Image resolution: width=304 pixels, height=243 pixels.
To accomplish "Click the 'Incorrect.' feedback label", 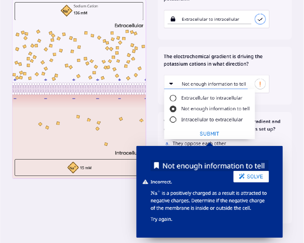I will pyautogui.click(x=161, y=182).
